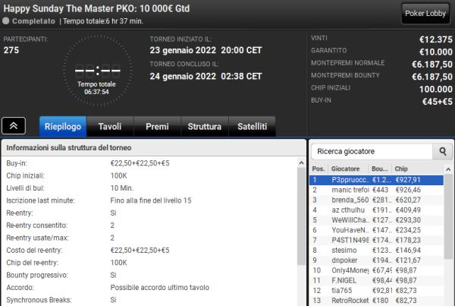The width and height of the screenshot is (455, 306).
Task: Sort by the Bou... bounty column header
Action: 381,169
